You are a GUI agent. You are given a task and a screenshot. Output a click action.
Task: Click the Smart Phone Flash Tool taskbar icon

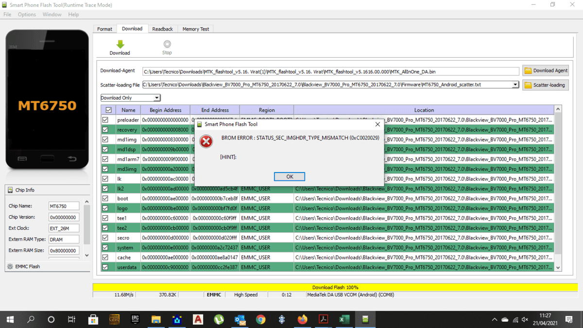pyautogui.click(x=365, y=319)
